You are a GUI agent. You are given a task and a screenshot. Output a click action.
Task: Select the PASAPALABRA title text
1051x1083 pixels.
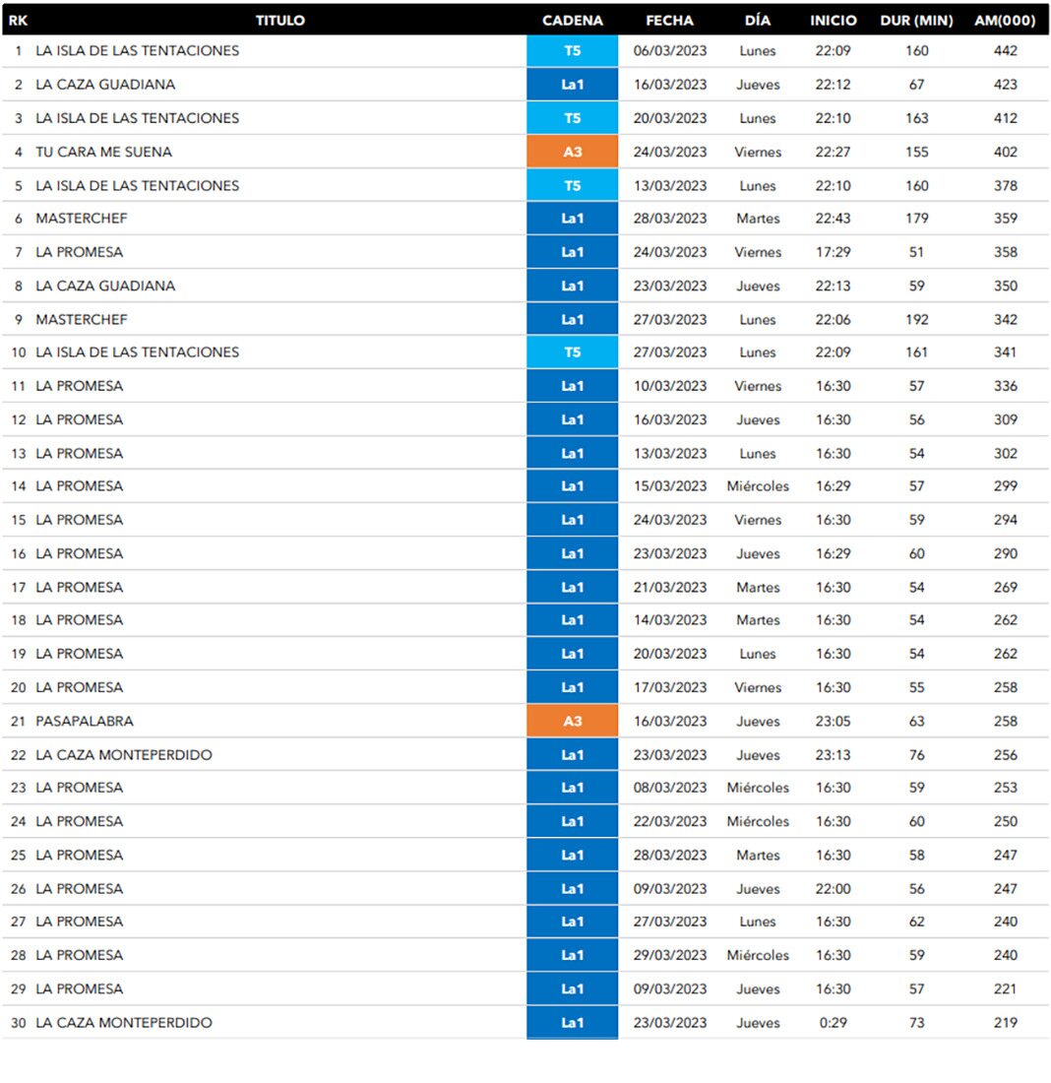[84, 721]
